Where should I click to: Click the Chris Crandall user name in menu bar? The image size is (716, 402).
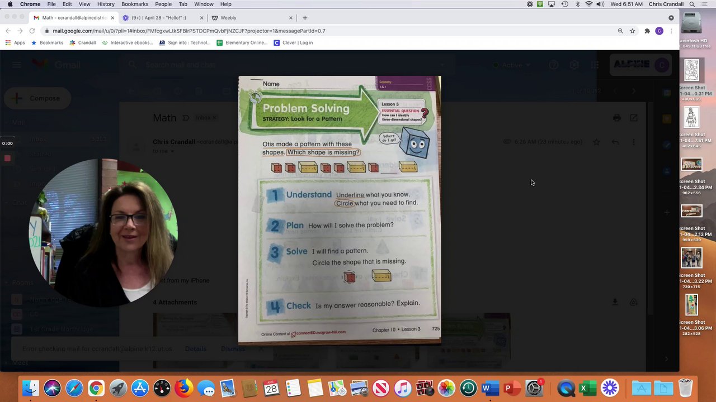(x=666, y=4)
